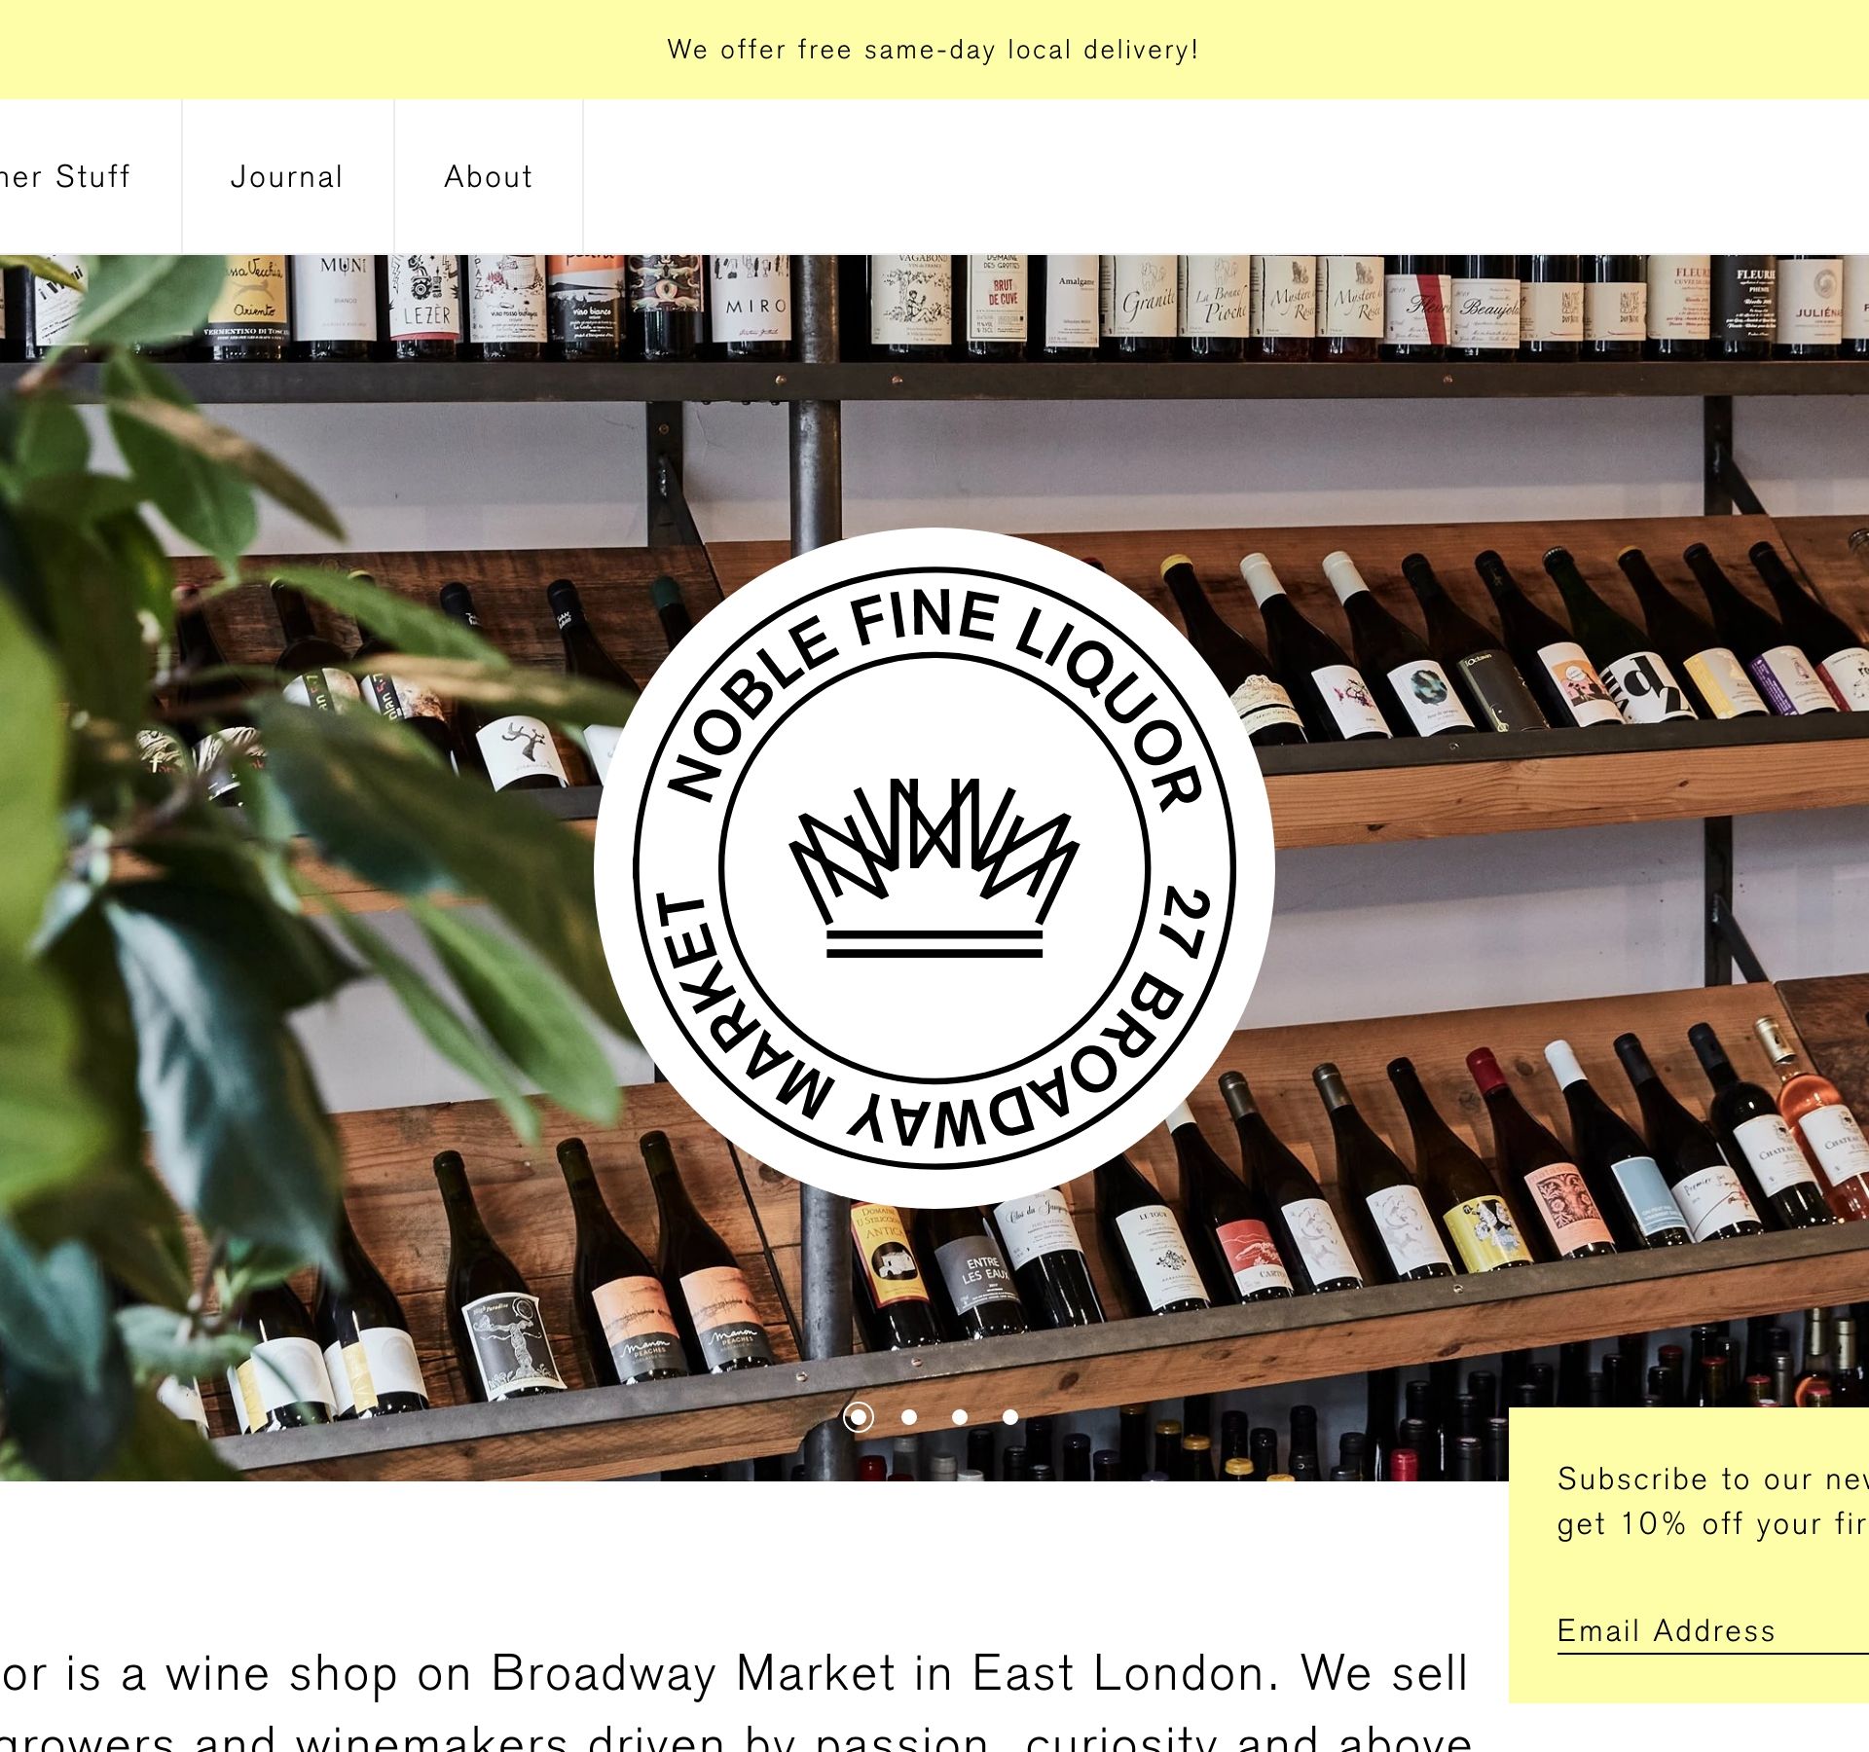Viewport: 1869px width, 1752px height.
Task: Open the Journal menu item
Action: [x=287, y=176]
